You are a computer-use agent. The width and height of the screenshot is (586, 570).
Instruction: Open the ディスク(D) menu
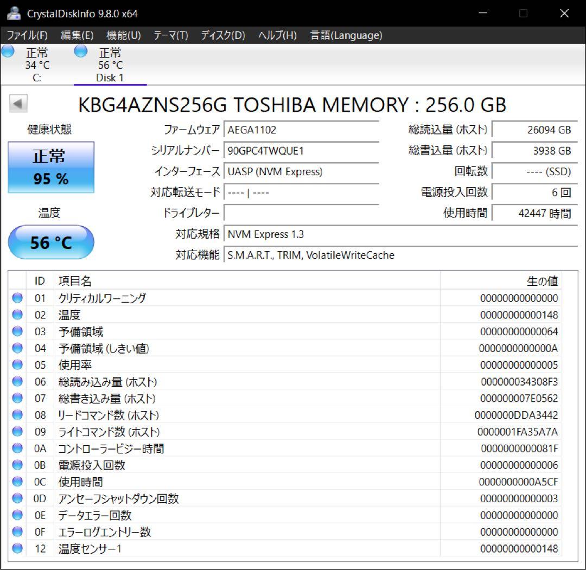coord(223,35)
